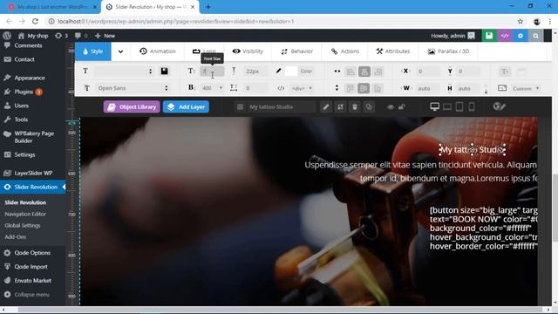Screen dimensions: 558x314
Task: Align layer horizontally to the left
Action: coord(350,72)
